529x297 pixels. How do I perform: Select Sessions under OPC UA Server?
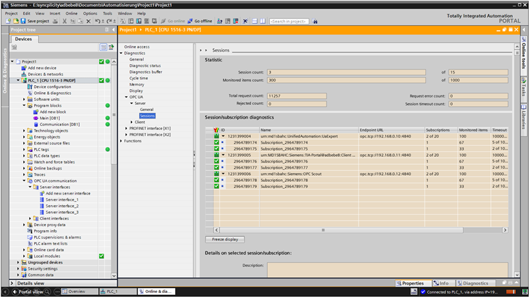(x=147, y=116)
